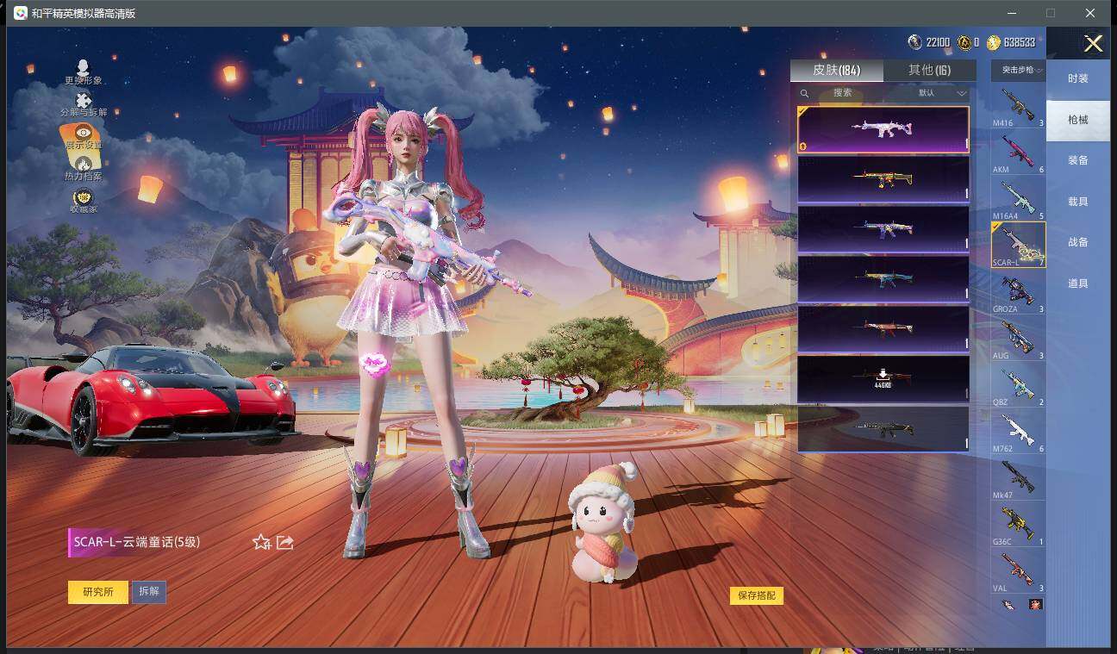
Task: Open the 载具 category tab
Action: click(x=1078, y=202)
